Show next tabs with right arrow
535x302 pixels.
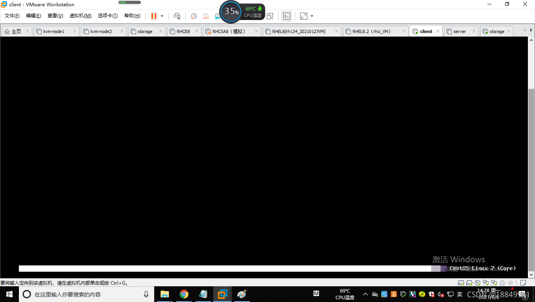[531, 30]
